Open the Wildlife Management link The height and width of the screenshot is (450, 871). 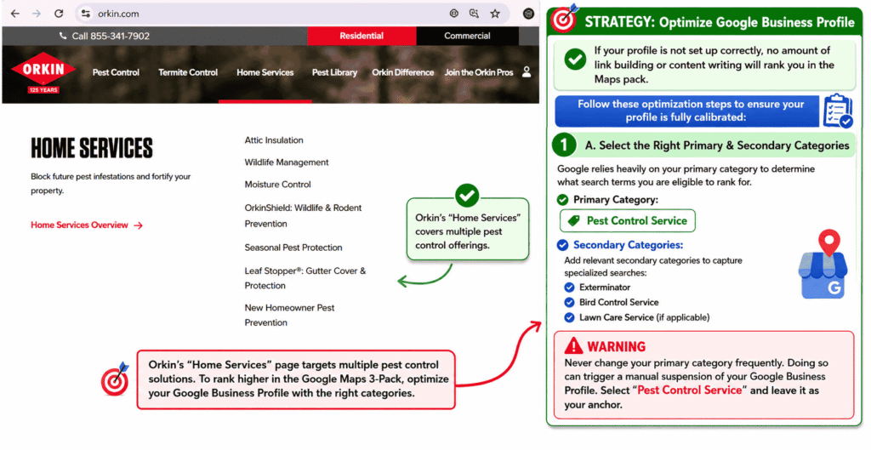[287, 162]
